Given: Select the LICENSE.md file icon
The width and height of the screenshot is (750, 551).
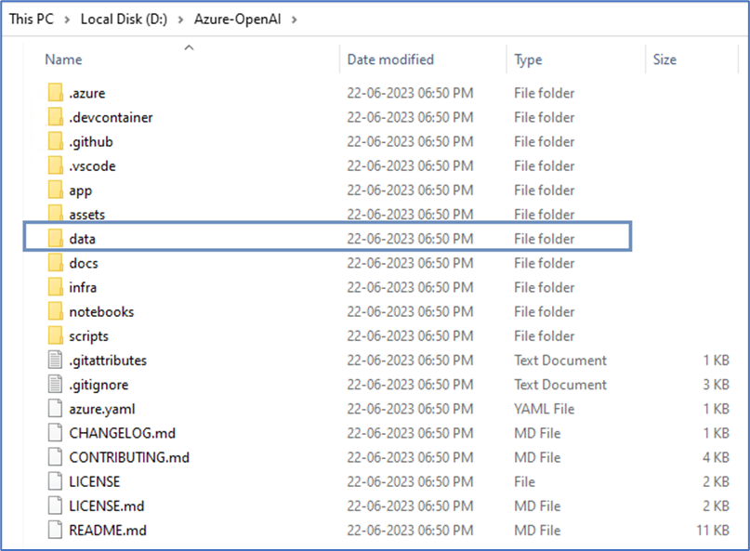Looking at the screenshot, I should pyautogui.click(x=55, y=505).
